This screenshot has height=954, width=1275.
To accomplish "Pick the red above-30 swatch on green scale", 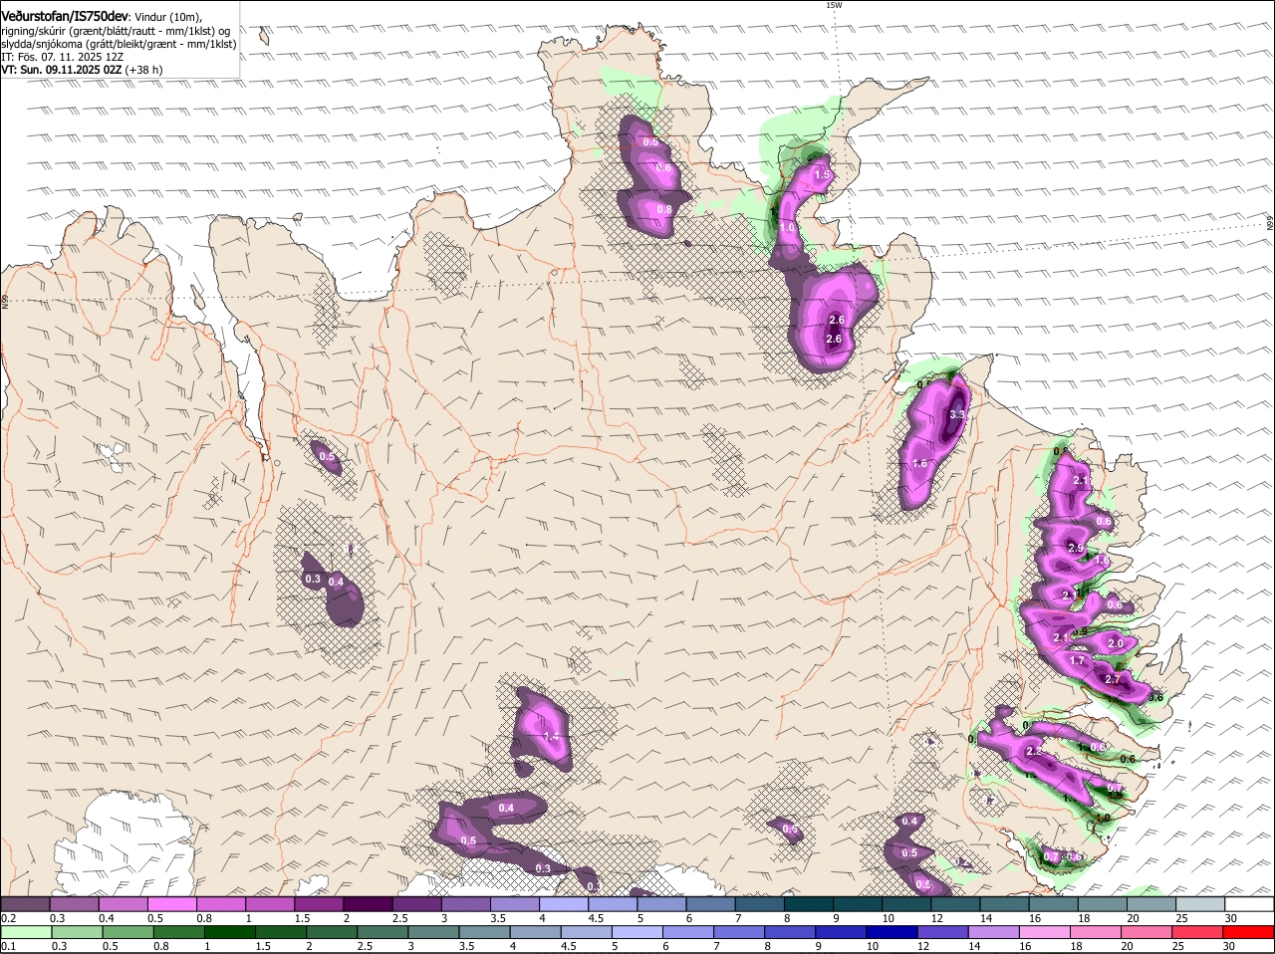I will pyautogui.click(x=1250, y=932).
